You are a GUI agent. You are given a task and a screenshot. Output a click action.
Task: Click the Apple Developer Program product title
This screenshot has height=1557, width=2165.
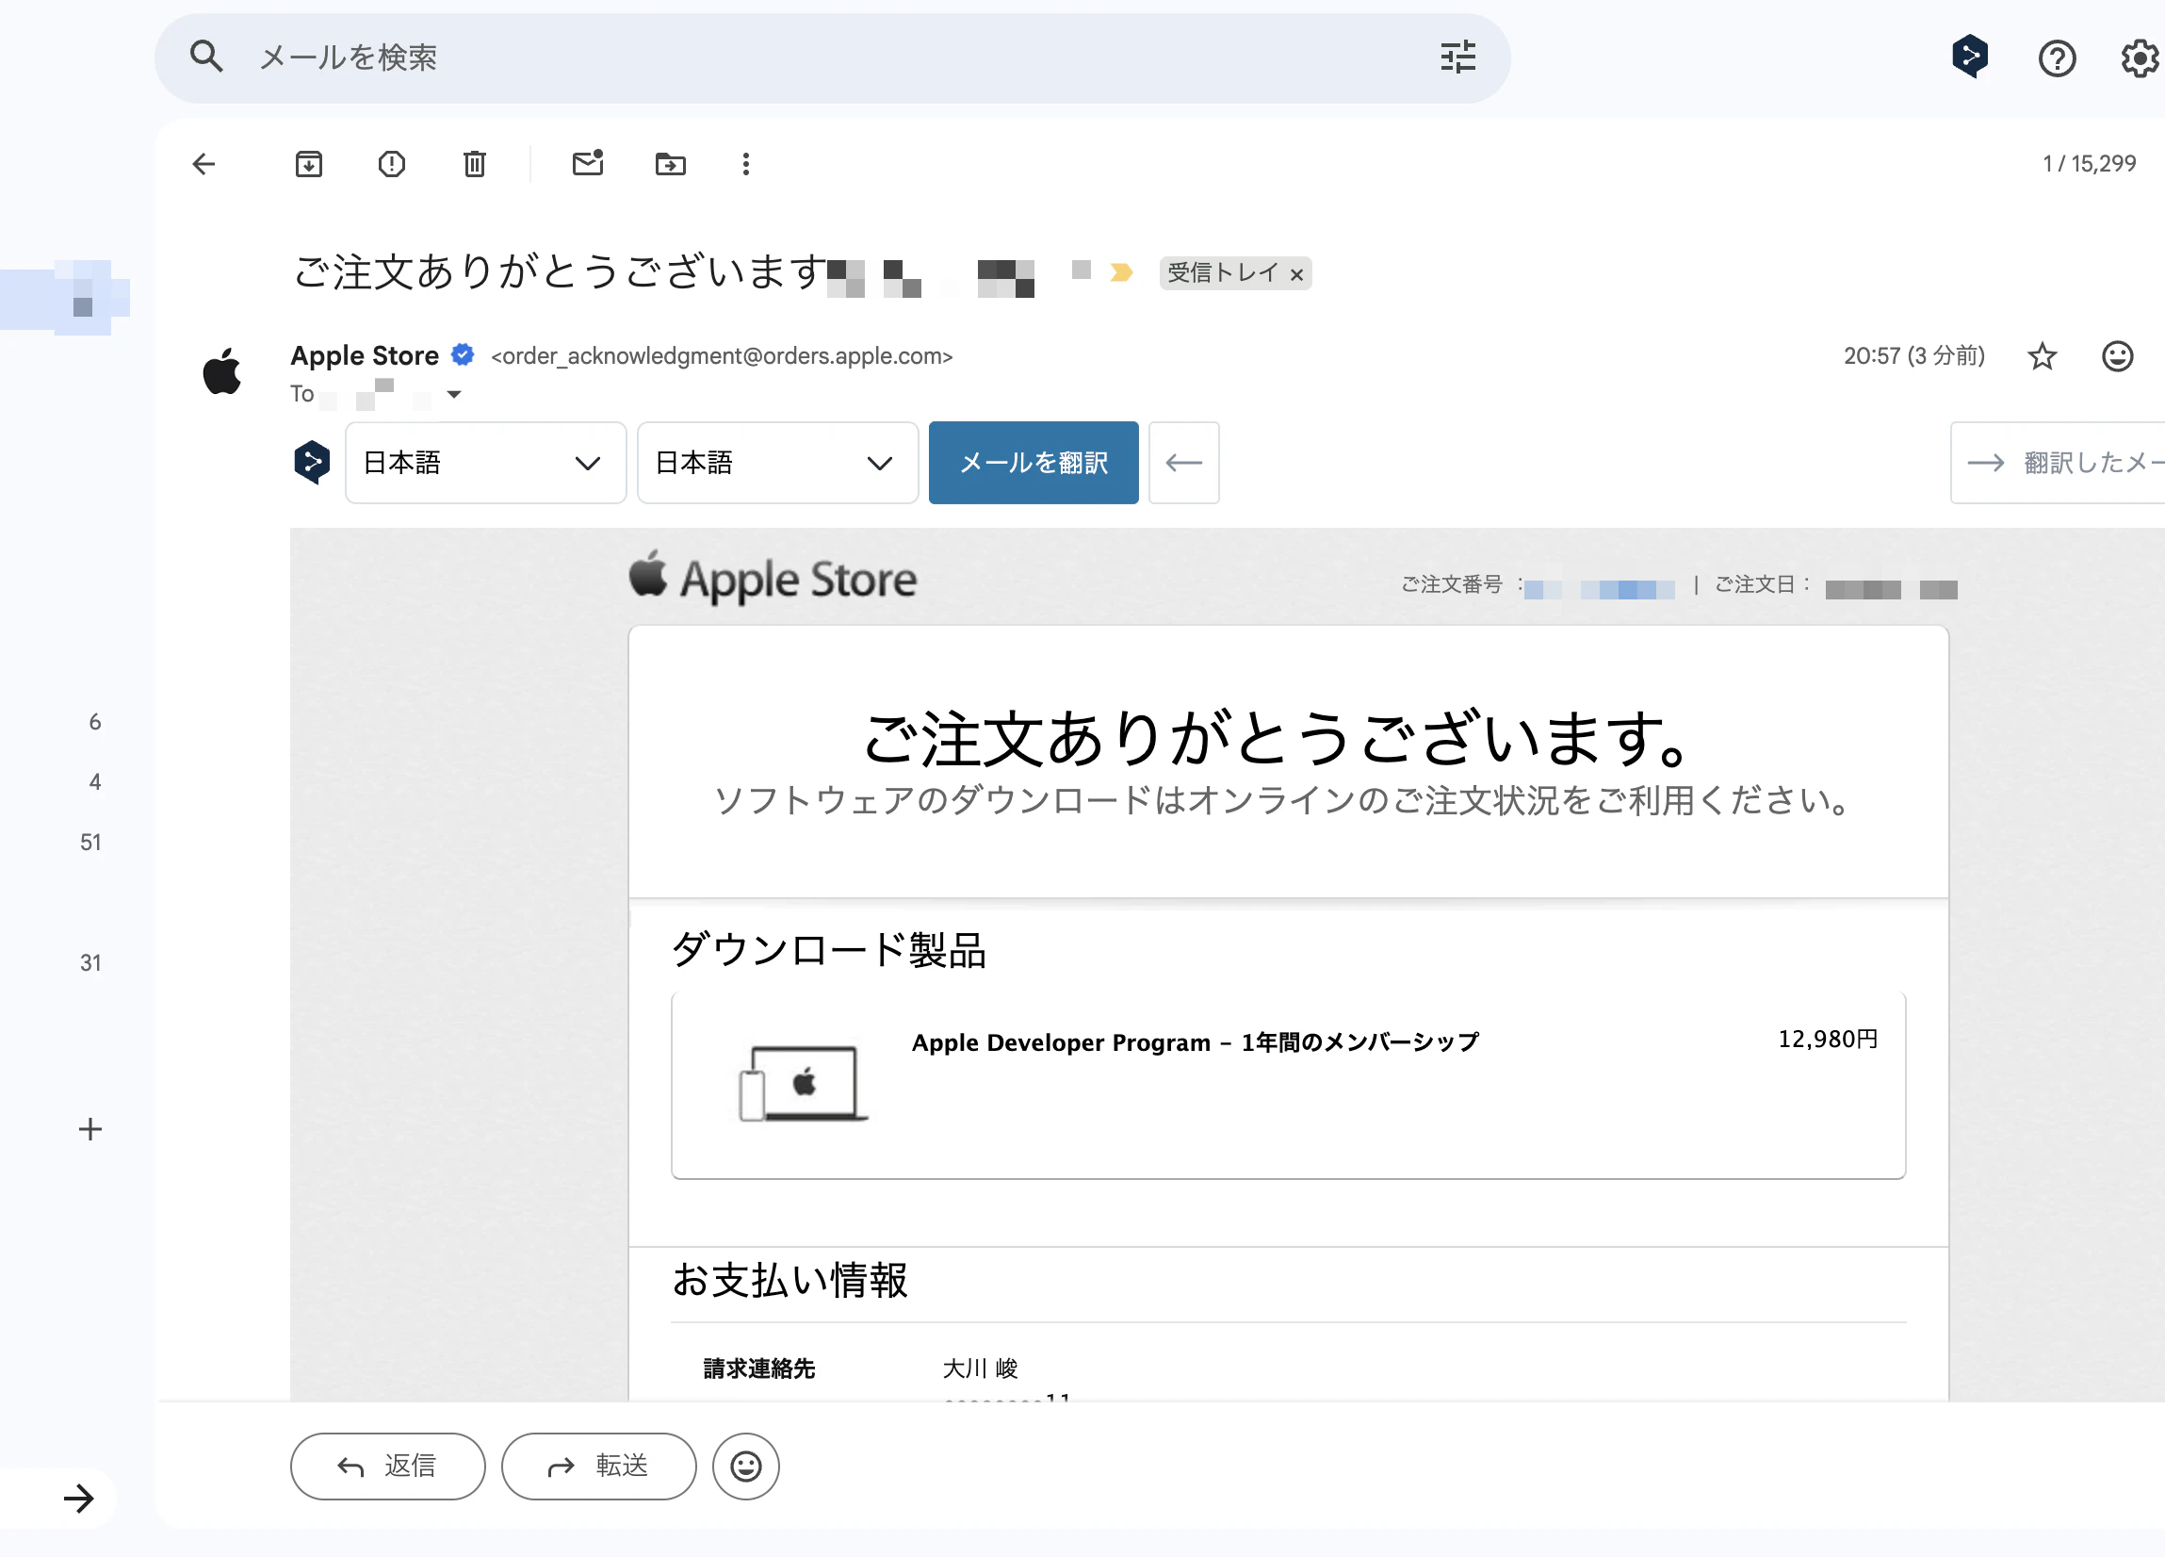click(1196, 1042)
